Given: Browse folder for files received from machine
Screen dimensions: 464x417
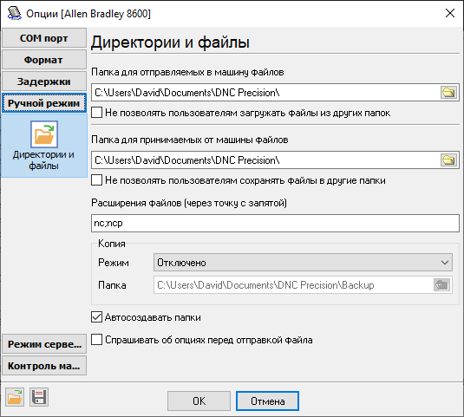Looking at the screenshot, I should 448,160.
